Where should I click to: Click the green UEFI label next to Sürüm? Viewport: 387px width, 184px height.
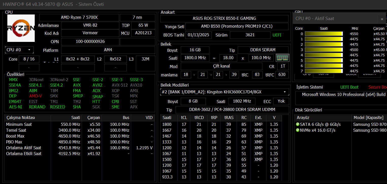tap(277, 35)
